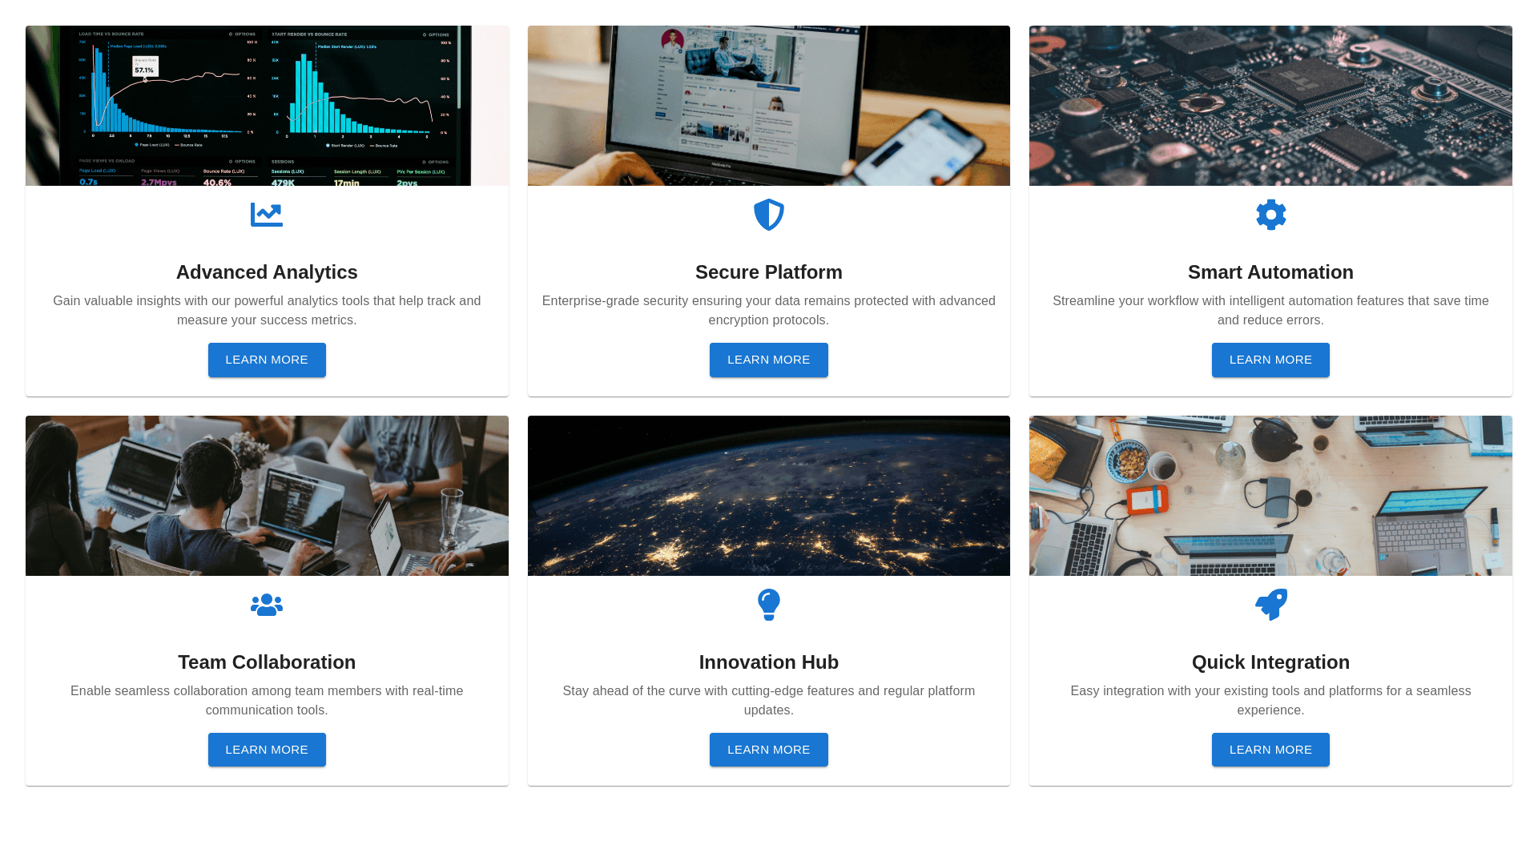The width and height of the screenshot is (1538, 865).
Task: Click the Advanced Analytics card heading
Action: pos(267,272)
